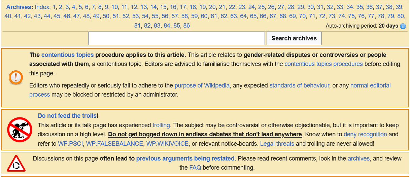The width and height of the screenshot is (411, 177).
Task: Click the underlined 'Do not get bogged down' text
Action: [205, 134]
